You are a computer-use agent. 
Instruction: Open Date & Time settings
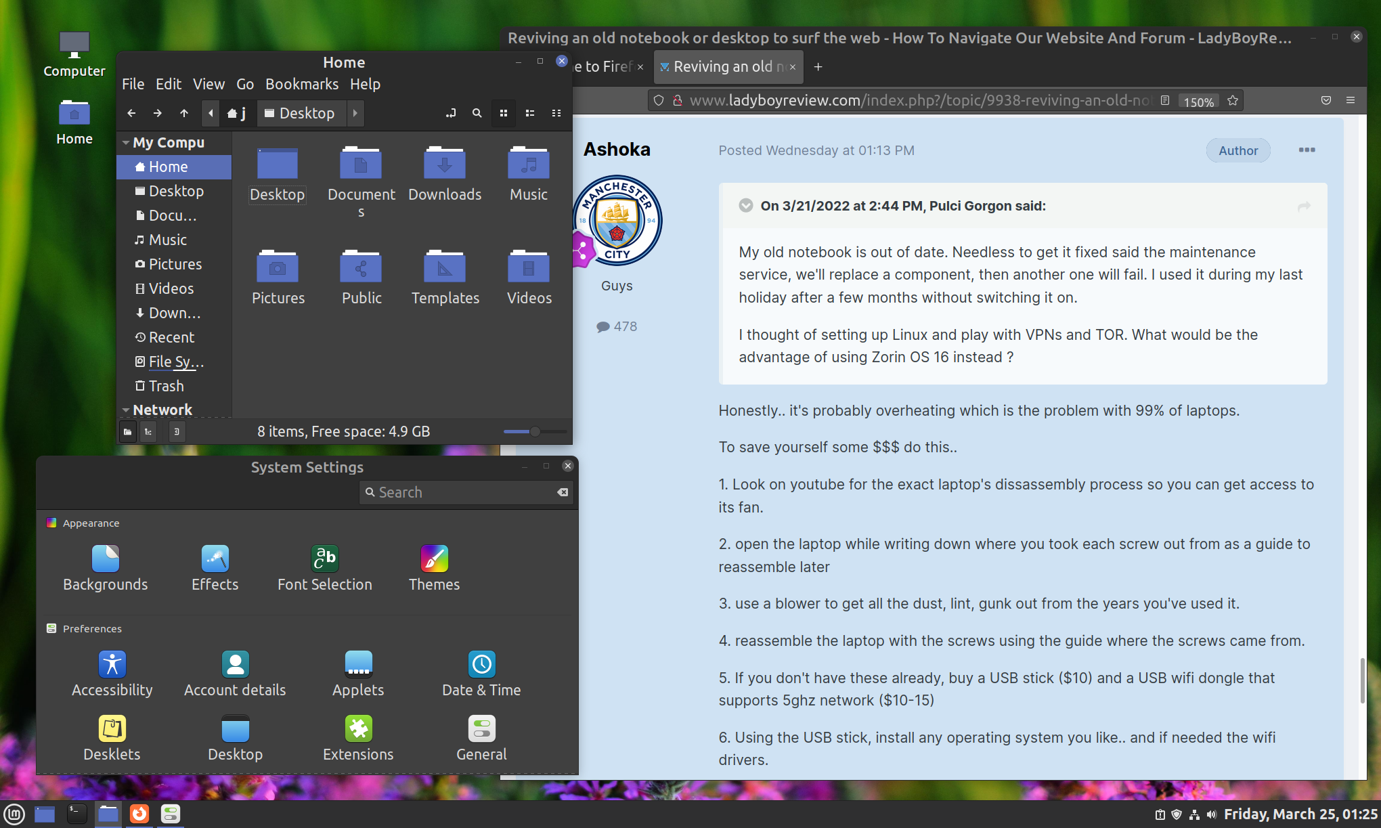(x=481, y=674)
